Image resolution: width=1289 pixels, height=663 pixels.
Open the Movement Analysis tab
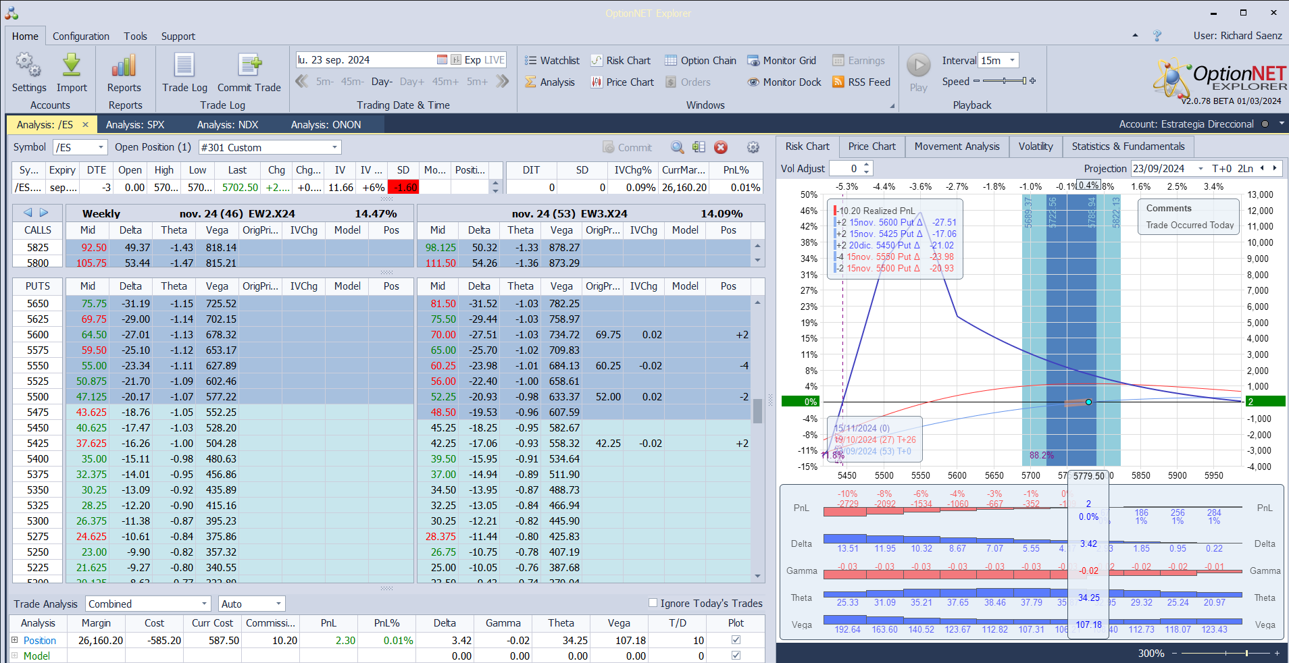point(957,147)
